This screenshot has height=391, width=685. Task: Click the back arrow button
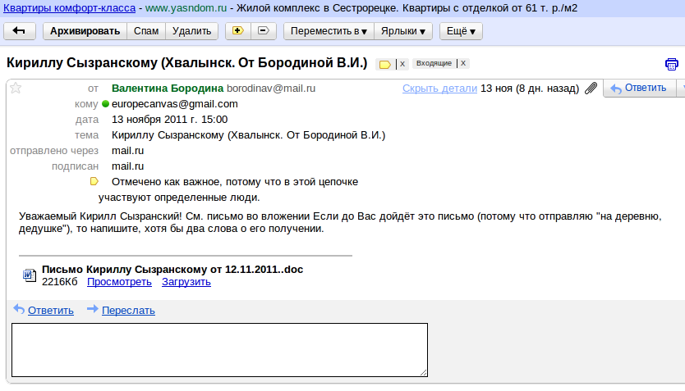(x=19, y=31)
